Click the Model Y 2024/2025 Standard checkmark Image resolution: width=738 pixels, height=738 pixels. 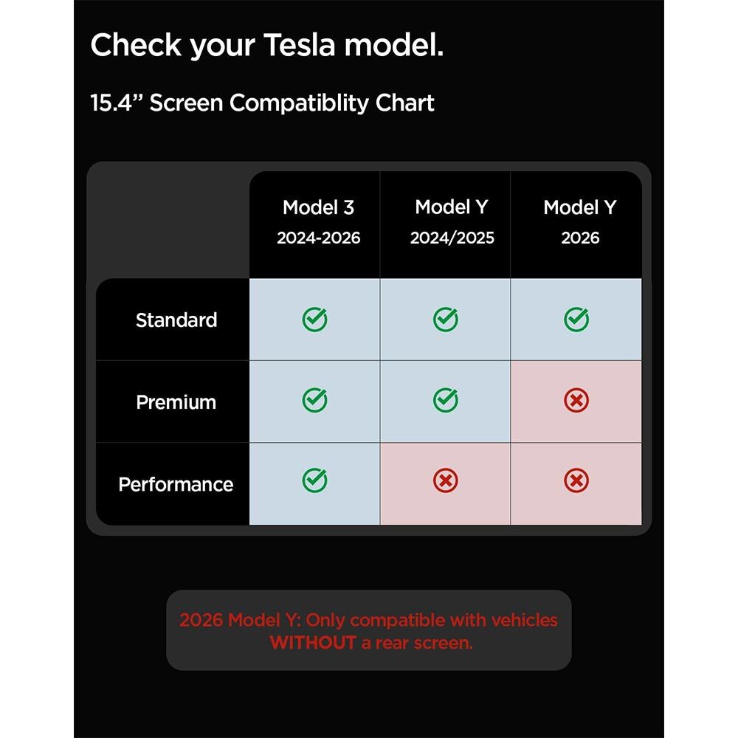click(445, 320)
